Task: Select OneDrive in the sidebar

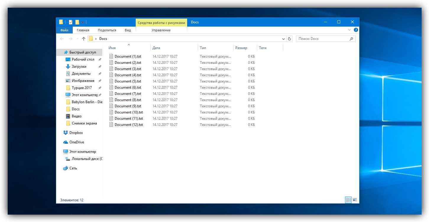Action: coord(77,142)
